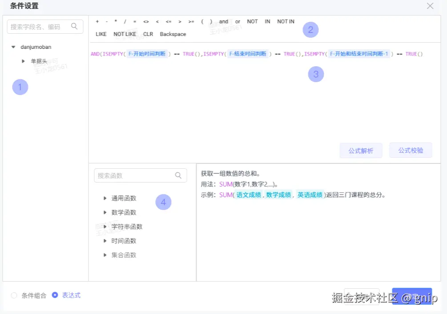Click the 数学成绩 example tag
Screen dimensions: 447x314
[x=278, y=195]
